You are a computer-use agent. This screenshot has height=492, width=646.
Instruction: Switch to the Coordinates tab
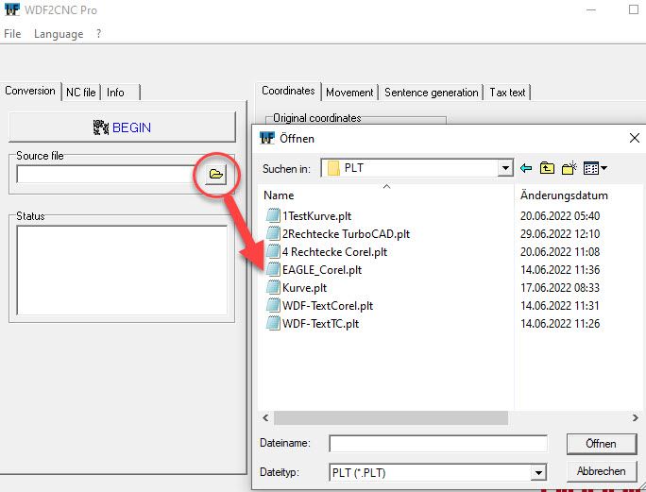(x=288, y=91)
